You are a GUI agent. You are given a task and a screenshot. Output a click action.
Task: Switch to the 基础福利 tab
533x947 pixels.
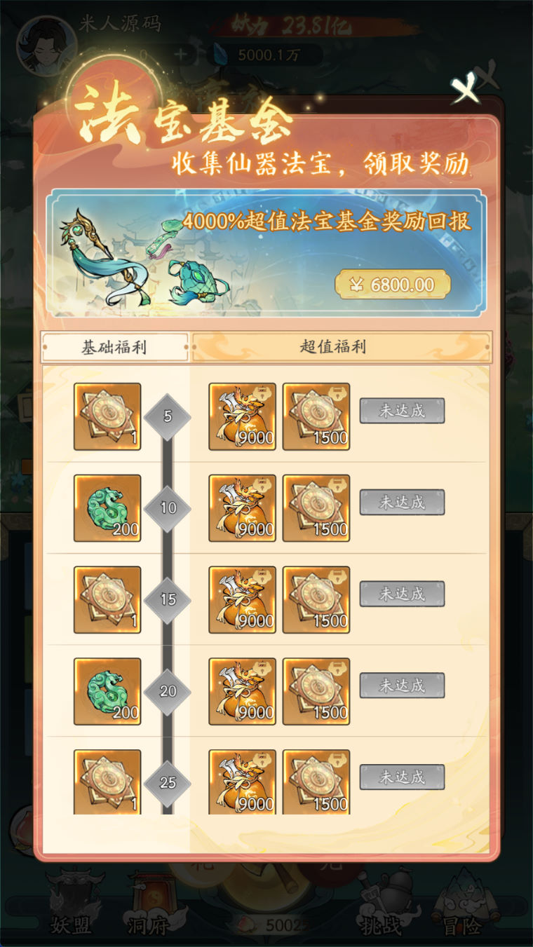pyautogui.click(x=114, y=347)
